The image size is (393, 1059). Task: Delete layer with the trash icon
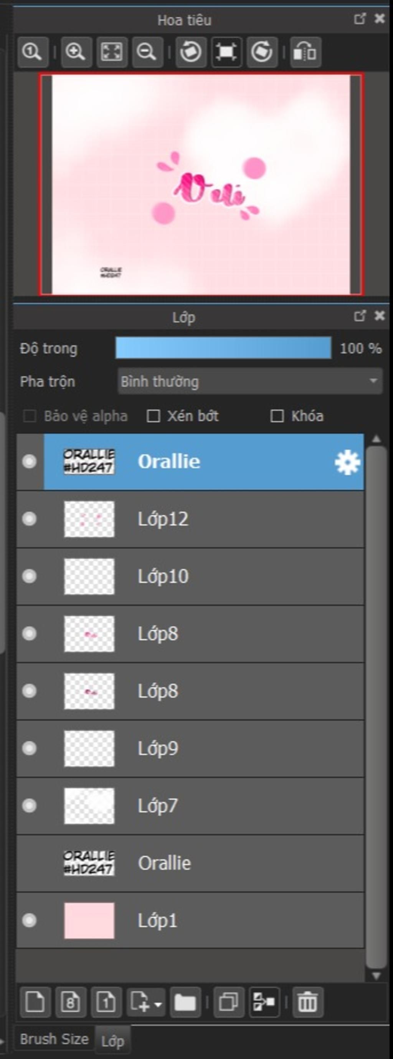click(307, 1002)
